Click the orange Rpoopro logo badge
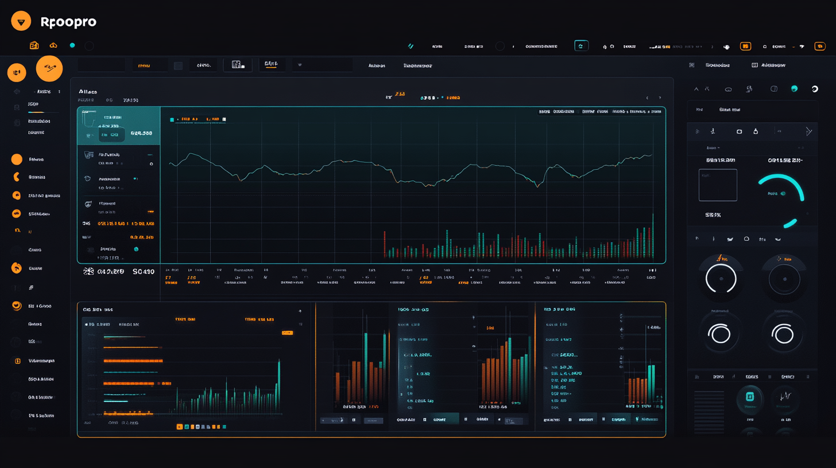836x468 pixels. 21,22
